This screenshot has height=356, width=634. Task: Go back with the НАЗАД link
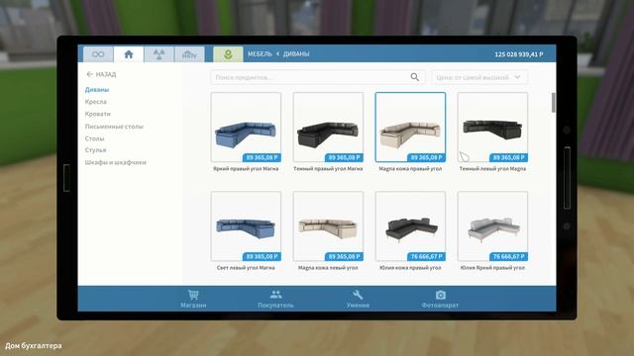pyautogui.click(x=101, y=74)
